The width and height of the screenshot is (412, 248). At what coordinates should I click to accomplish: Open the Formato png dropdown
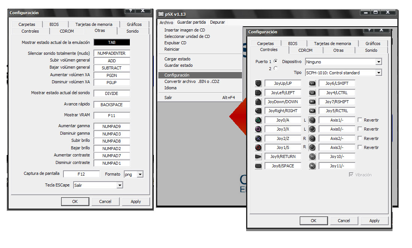[x=134, y=174]
